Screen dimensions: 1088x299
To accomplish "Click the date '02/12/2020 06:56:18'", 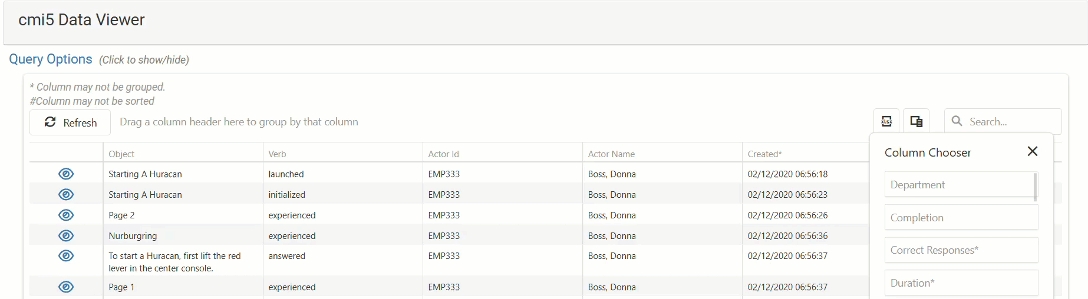I will coord(787,174).
